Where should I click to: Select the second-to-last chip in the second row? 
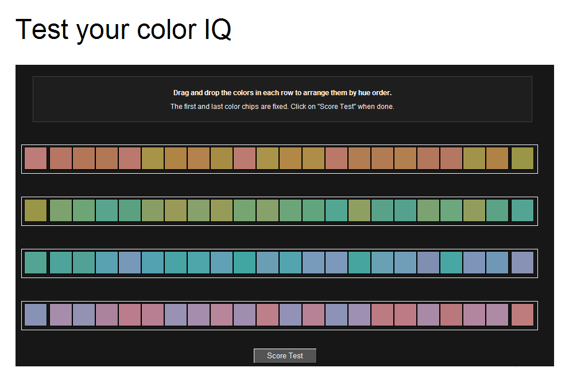click(497, 210)
